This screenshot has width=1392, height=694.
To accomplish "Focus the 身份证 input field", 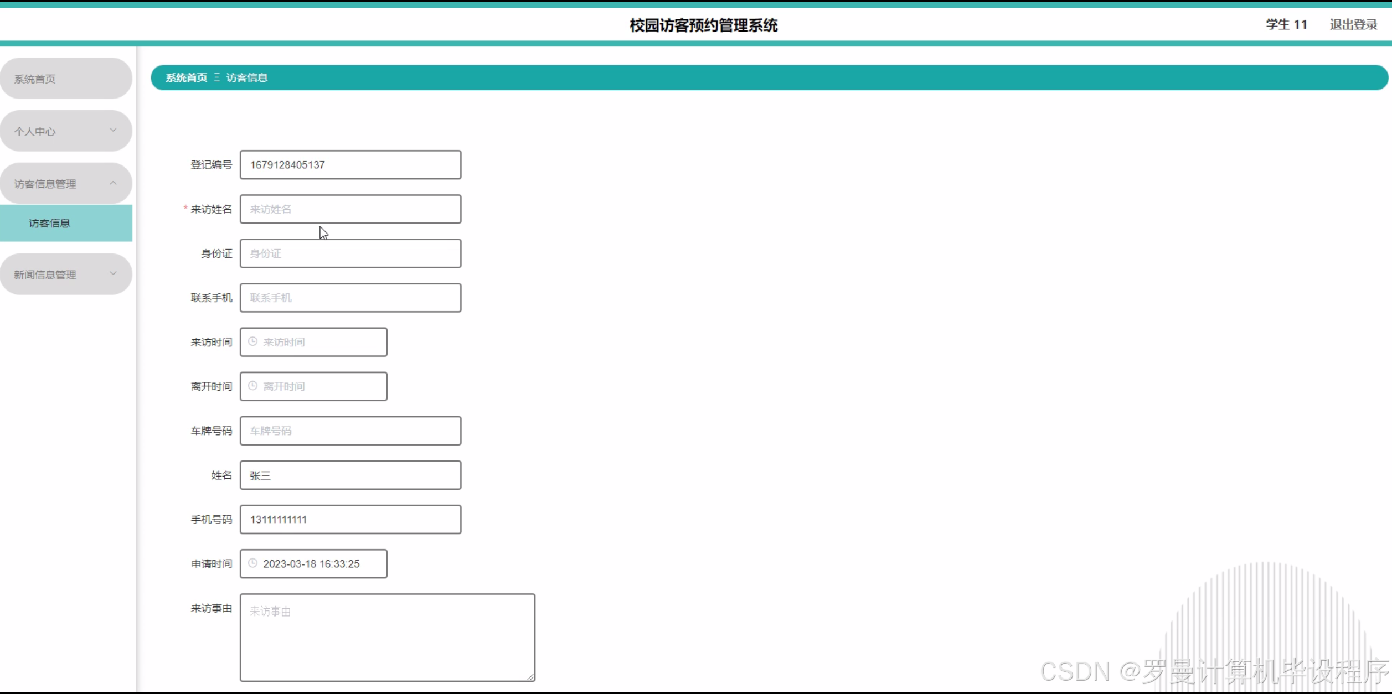I will point(350,253).
